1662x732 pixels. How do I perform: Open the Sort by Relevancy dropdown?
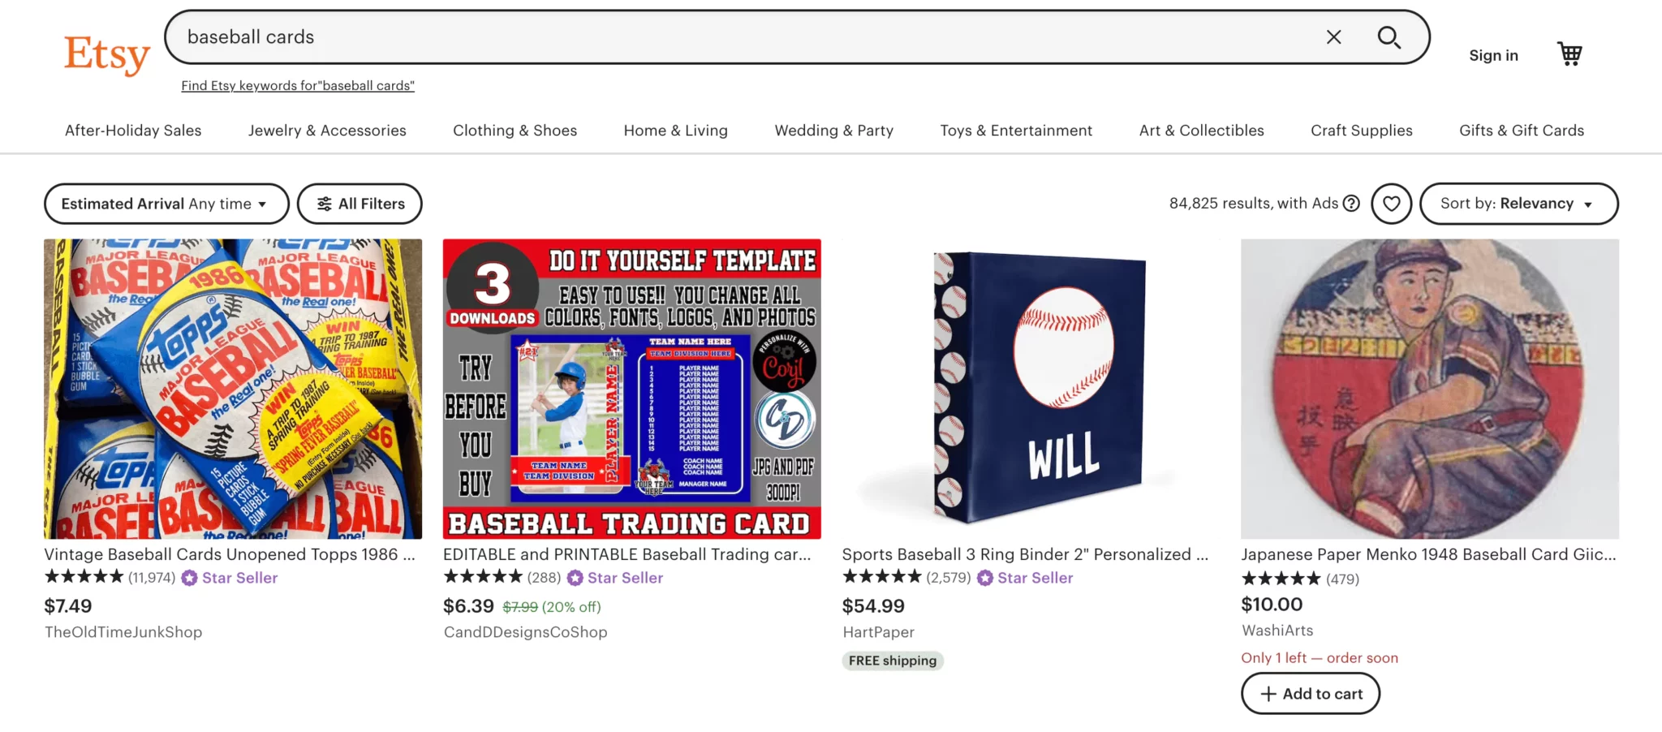tap(1518, 204)
